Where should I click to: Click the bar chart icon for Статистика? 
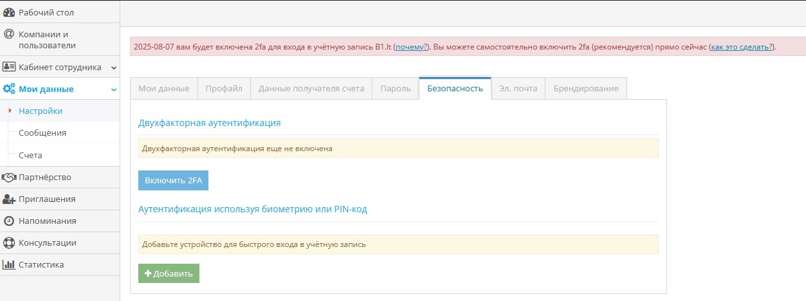[9, 264]
